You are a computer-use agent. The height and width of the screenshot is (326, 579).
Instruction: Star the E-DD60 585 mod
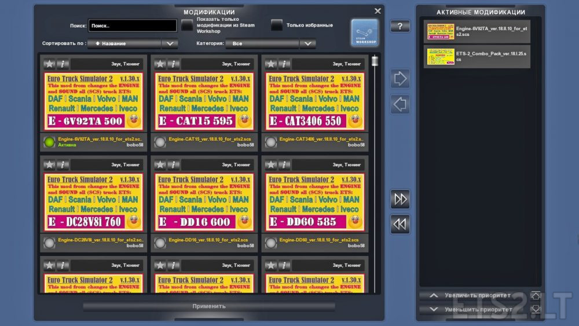271,164
